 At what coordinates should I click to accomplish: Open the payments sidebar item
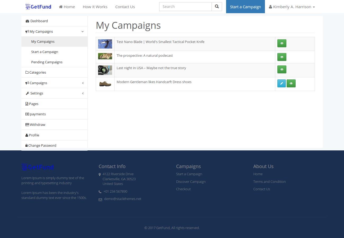[x=54, y=114]
